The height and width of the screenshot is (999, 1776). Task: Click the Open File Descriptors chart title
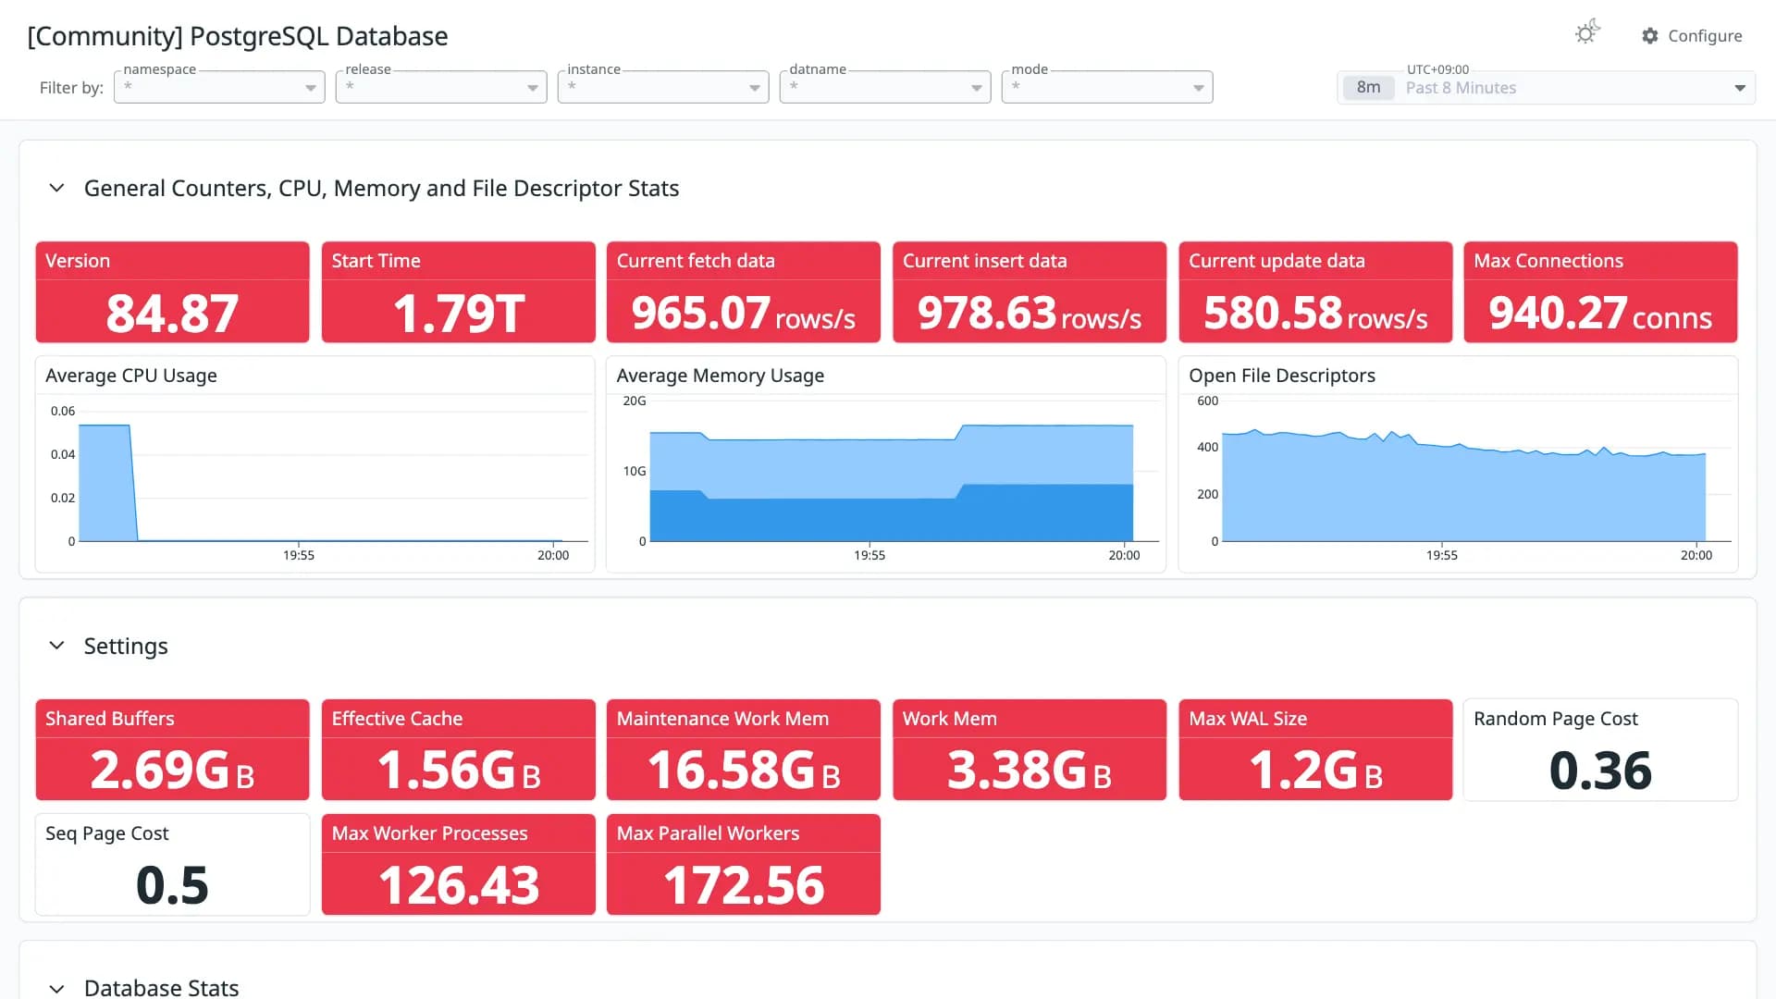point(1282,376)
